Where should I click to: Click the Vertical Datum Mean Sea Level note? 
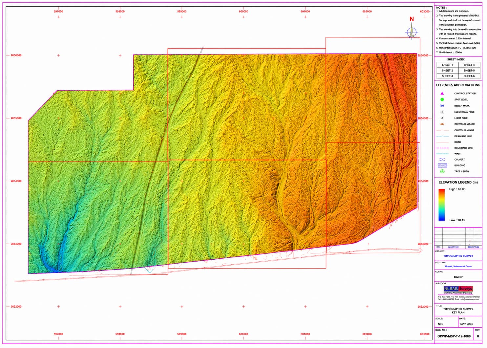click(458, 43)
